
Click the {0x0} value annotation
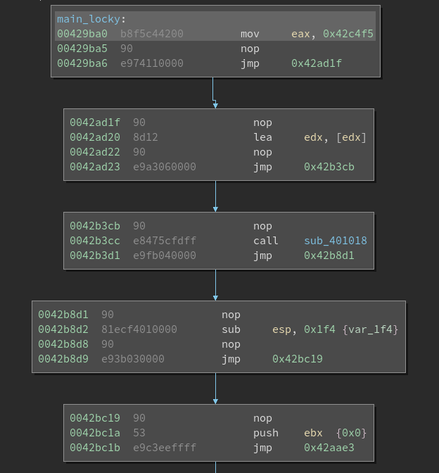(x=351, y=433)
